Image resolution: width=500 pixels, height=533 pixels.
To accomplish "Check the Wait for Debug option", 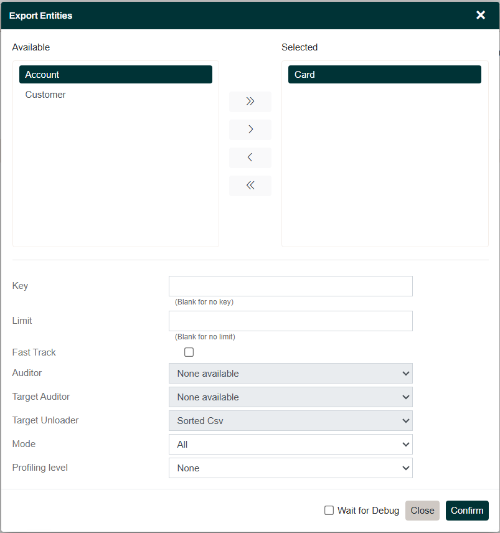I will pos(329,510).
